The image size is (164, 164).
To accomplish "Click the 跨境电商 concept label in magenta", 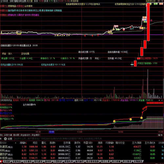I will click(x=12, y=15).
